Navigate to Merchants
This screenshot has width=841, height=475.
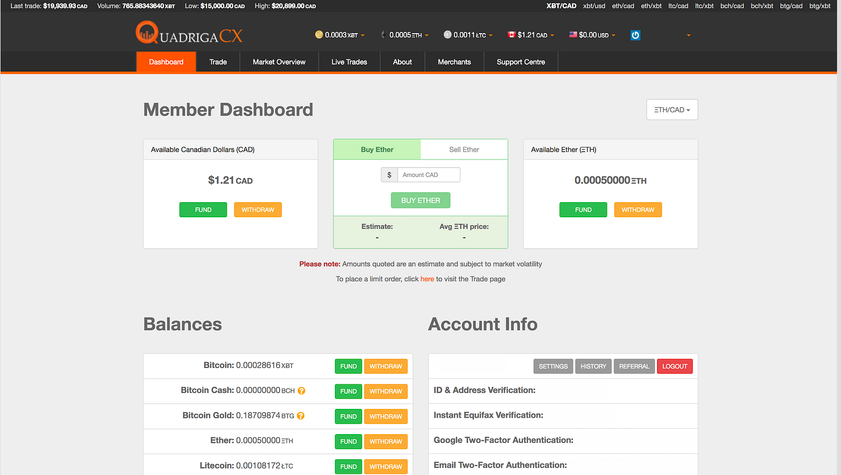[455, 62]
